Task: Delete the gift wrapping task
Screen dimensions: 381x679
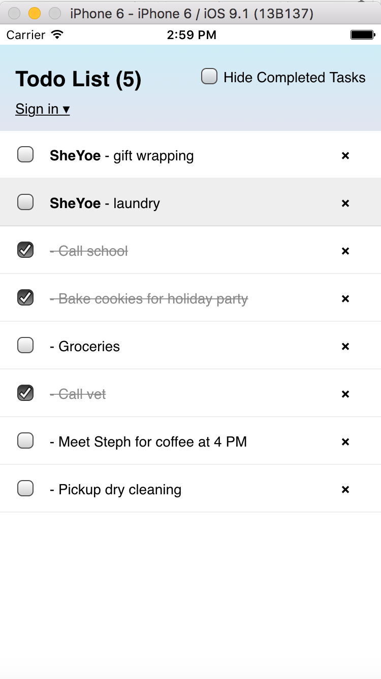Action: (x=345, y=156)
